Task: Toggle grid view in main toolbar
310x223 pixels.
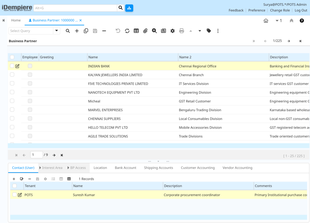Action: tap(136, 31)
